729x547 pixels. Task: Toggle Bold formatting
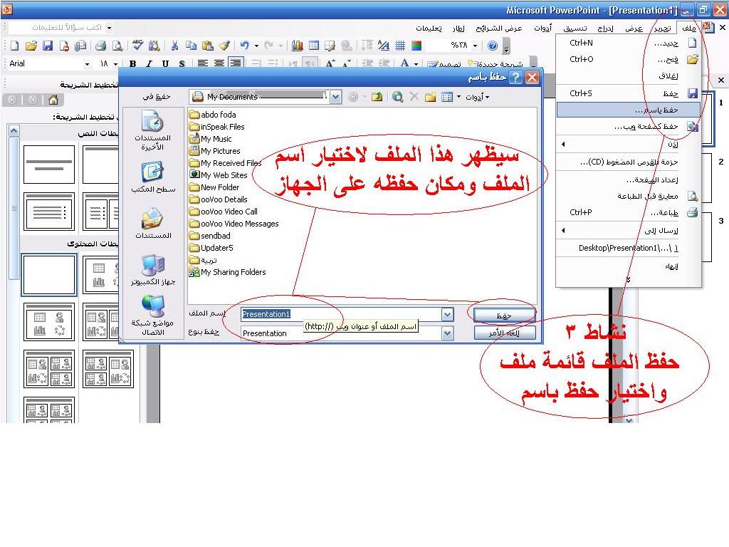(133, 63)
